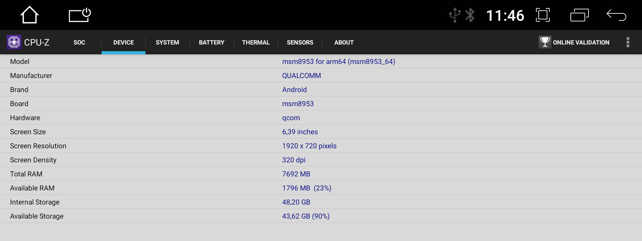
Task: Open the recent apps overview icon
Action: (579, 15)
